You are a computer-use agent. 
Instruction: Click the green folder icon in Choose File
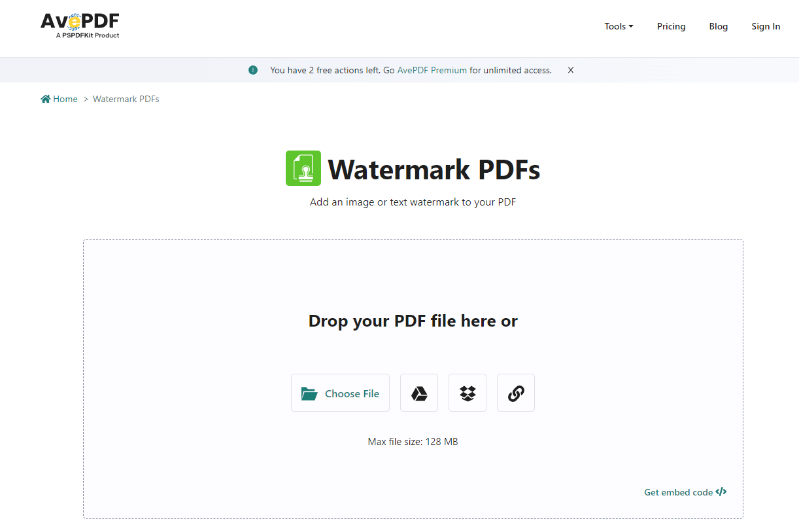pos(309,393)
